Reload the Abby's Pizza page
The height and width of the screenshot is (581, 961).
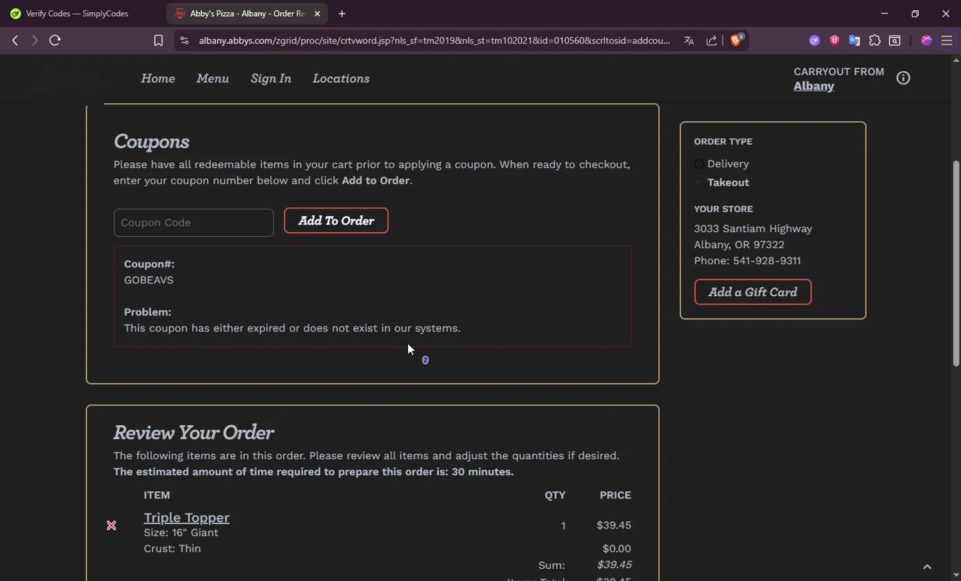pyautogui.click(x=55, y=40)
